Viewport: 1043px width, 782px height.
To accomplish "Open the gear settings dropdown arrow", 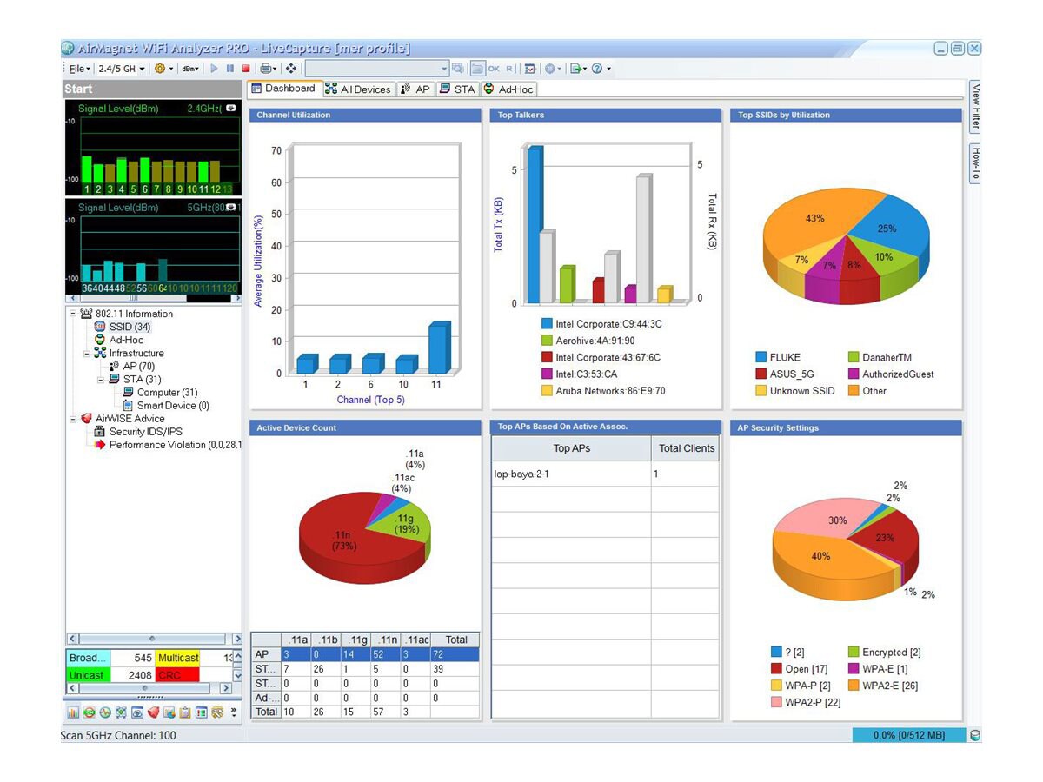I will pyautogui.click(x=171, y=68).
